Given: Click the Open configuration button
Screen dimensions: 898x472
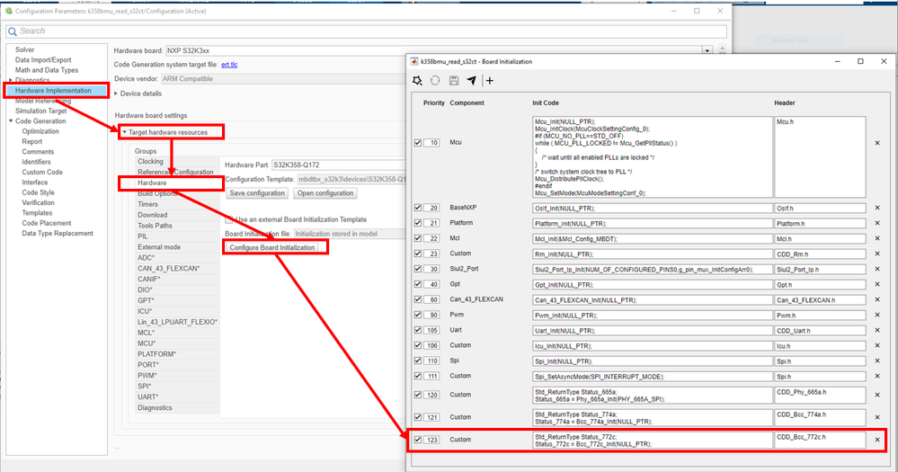Looking at the screenshot, I should pos(325,193).
